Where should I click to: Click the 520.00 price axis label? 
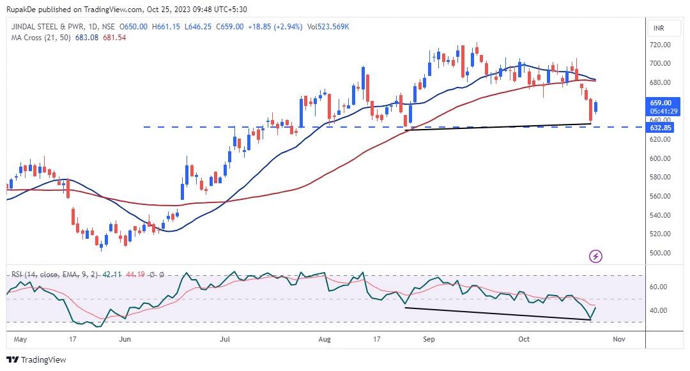(x=660, y=234)
